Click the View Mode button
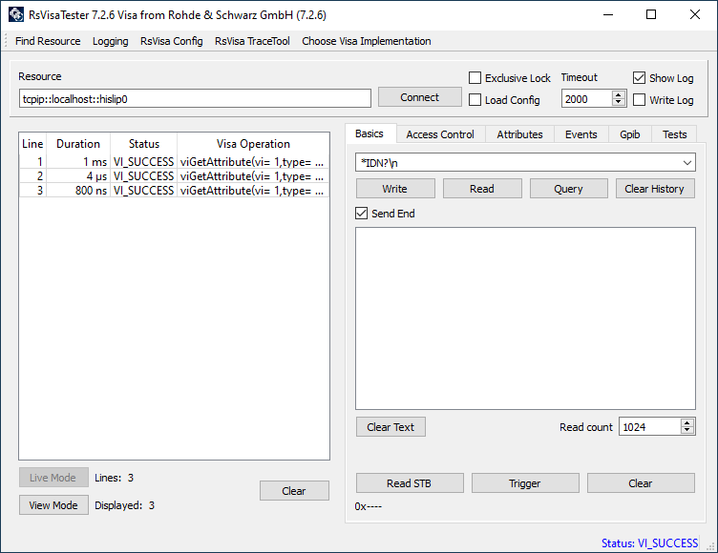 pyautogui.click(x=53, y=505)
